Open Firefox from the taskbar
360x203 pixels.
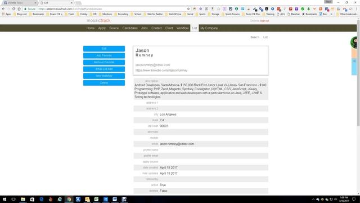pyautogui.click(x=51, y=199)
